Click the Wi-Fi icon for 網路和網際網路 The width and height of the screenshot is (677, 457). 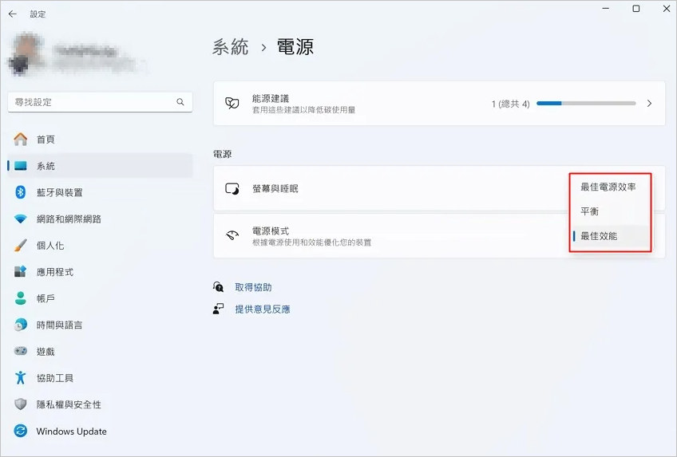pos(20,219)
